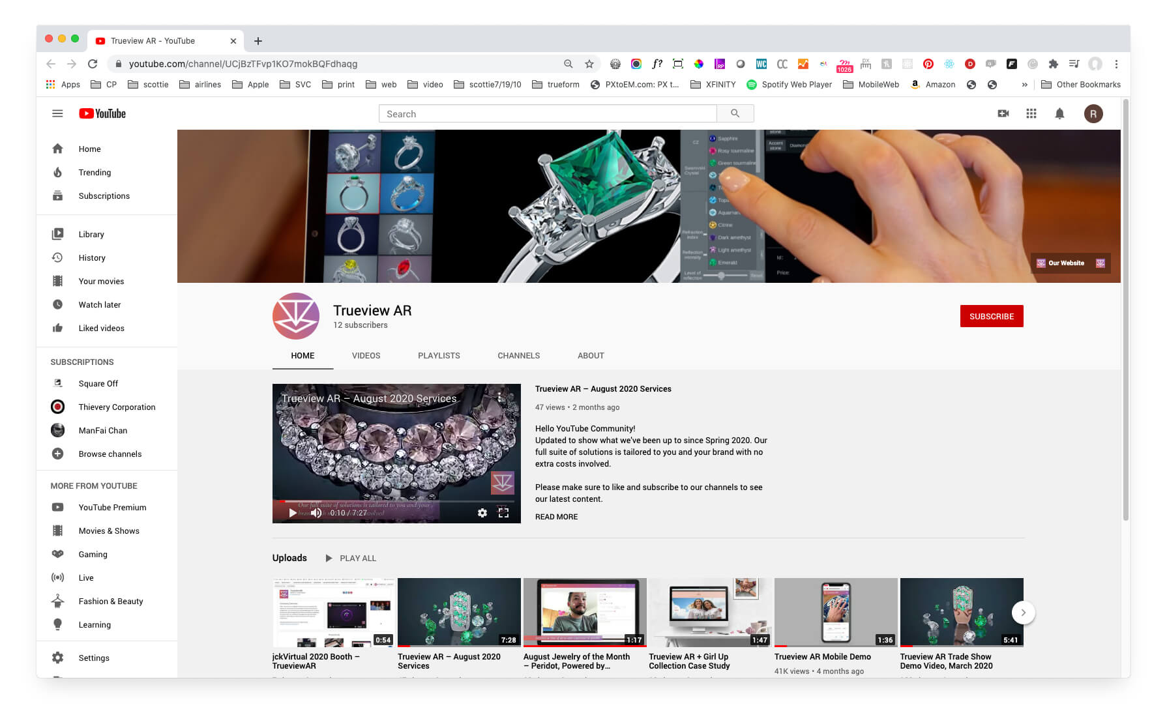This screenshot has height=726, width=1167.
Task: Show next uploads with arrow
Action: tap(1023, 612)
